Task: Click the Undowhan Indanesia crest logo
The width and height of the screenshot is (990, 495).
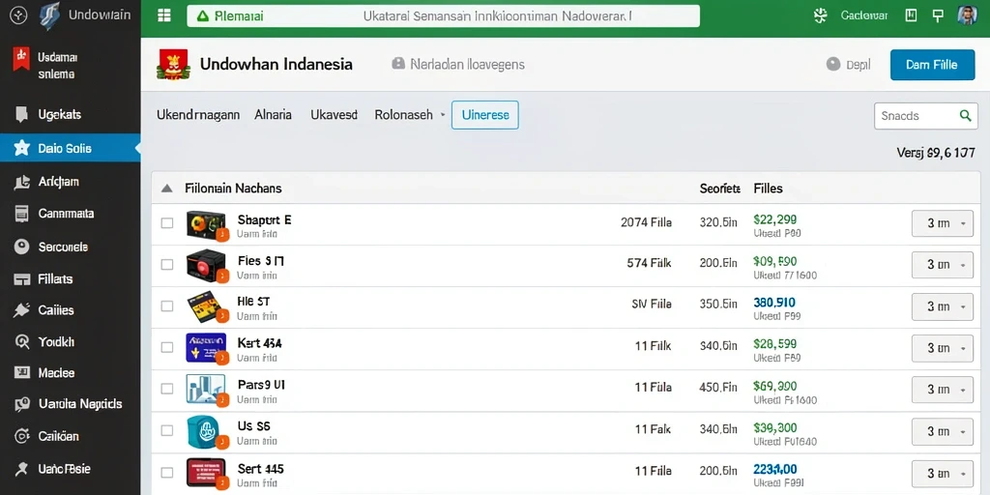Action: (x=173, y=65)
